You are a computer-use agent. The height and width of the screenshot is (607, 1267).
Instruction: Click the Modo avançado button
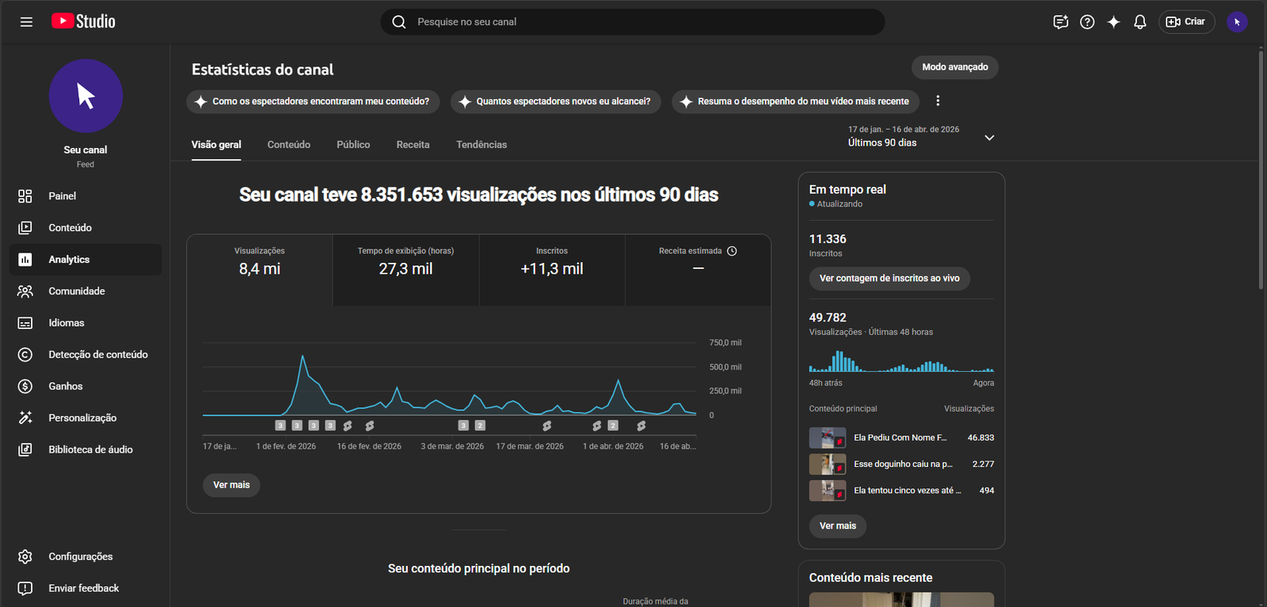(954, 67)
